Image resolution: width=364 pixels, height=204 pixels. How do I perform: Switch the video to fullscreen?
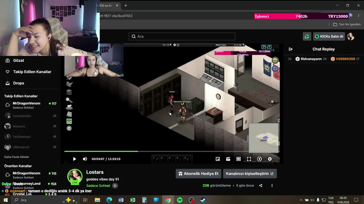pos(249,159)
